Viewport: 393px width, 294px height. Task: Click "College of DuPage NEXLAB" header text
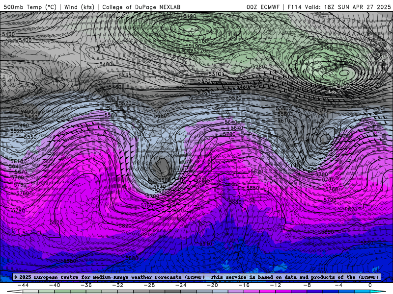141,7
